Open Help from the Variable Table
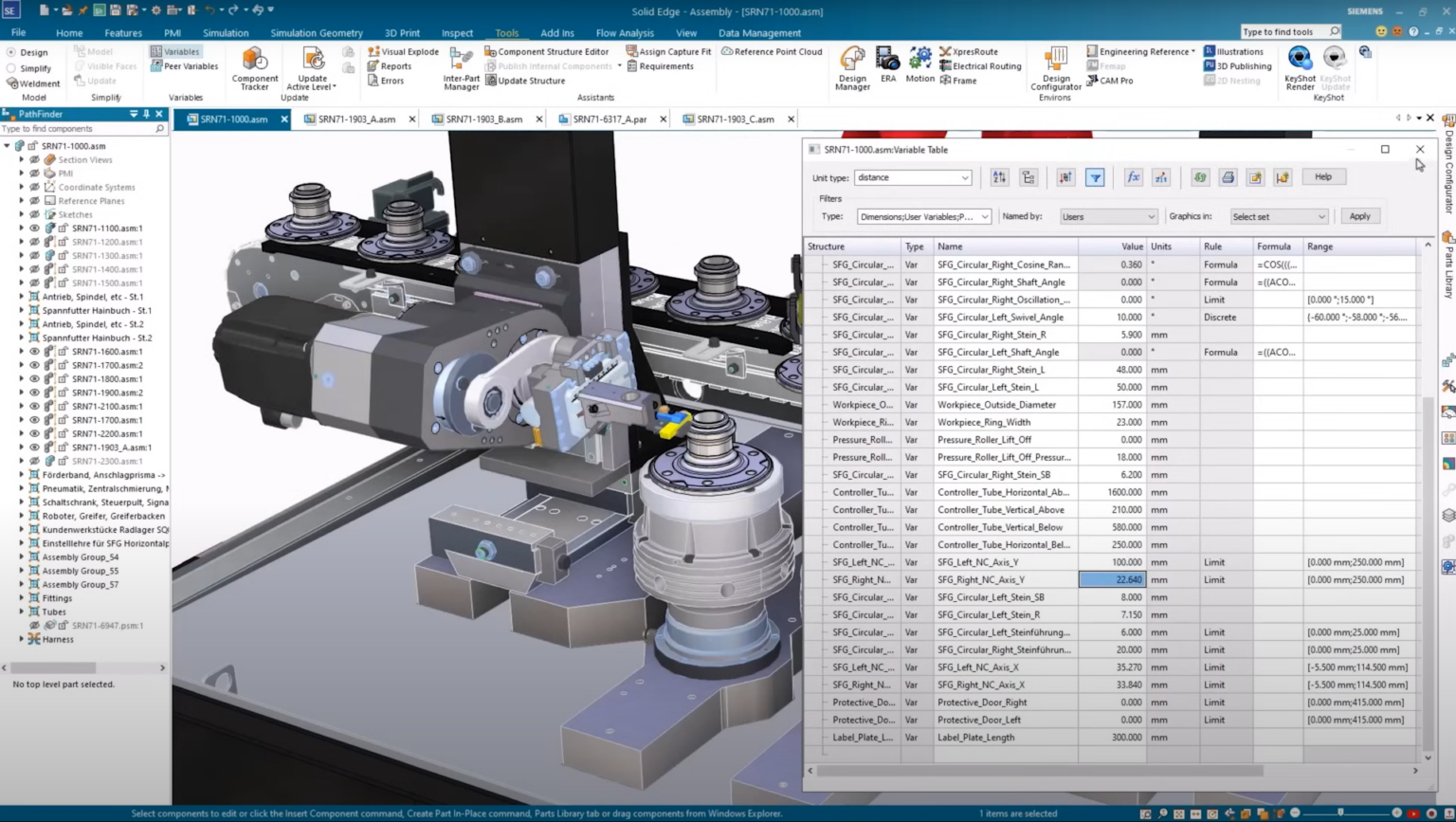 1322,176
